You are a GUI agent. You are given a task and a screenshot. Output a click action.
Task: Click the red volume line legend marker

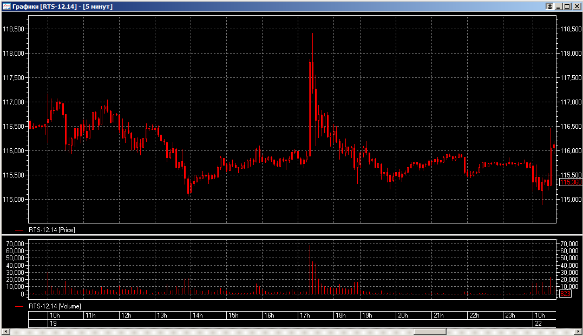[20, 306]
